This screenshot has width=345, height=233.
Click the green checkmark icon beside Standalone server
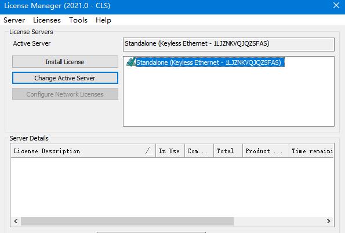131,62
